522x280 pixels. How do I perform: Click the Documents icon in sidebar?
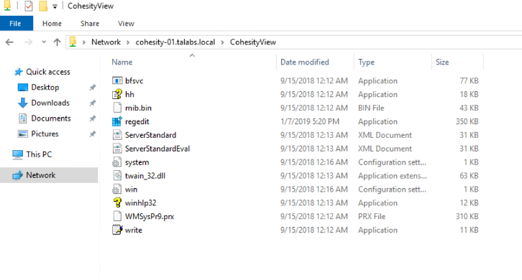22,118
